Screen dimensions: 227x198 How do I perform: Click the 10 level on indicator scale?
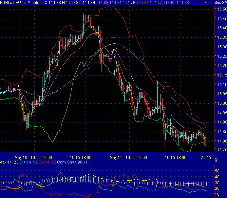(217, 194)
